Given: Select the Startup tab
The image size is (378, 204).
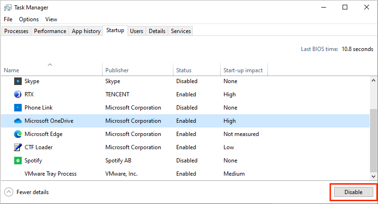Looking at the screenshot, I should pos(115,30).
